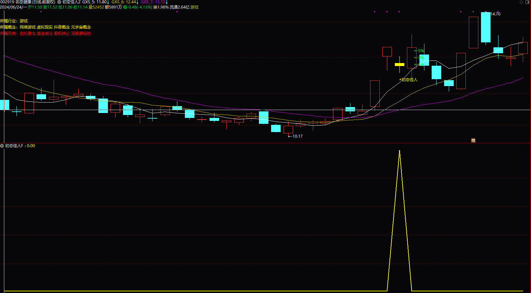Click the tall cyan candlestick at 14.70 high
The height and width of the screenshot is (293, 531).
[486, 27]
